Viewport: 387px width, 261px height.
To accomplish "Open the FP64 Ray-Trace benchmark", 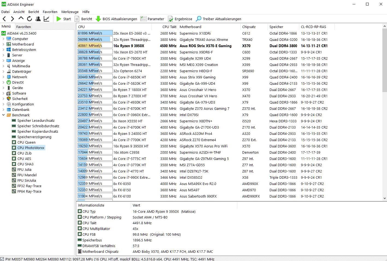I will (x=27, y=191).
